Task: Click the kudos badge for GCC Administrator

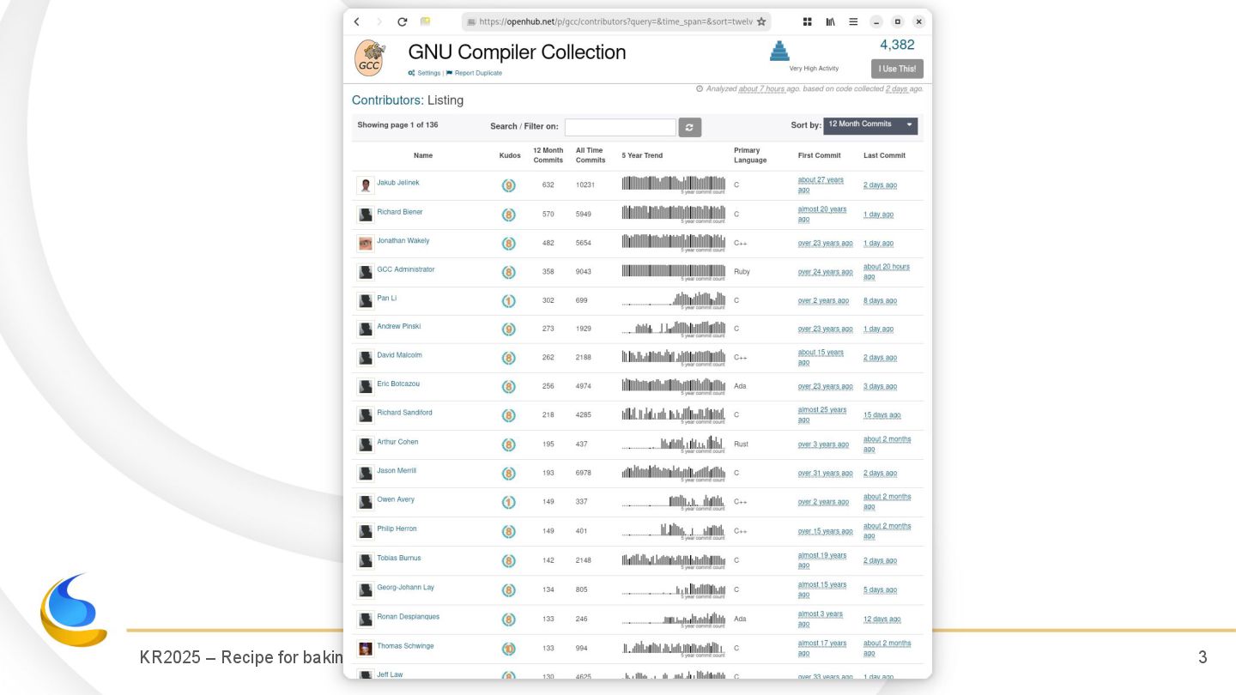Action: tap(508, 272)
